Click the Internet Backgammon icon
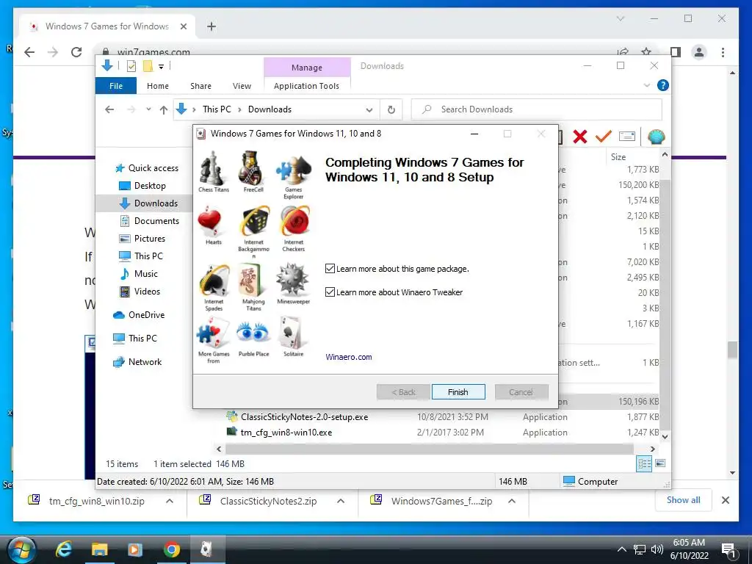Image resolution: width=752 pixels, height=564 pixels. pyautogui.click(x=253, y=222)
